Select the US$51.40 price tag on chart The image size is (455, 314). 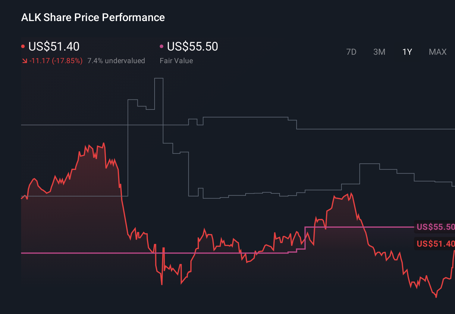click(435, 244)
